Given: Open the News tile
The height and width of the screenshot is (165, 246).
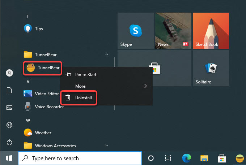Looking at the screenshot, I should pyautogui.click(x=173, y=31).
